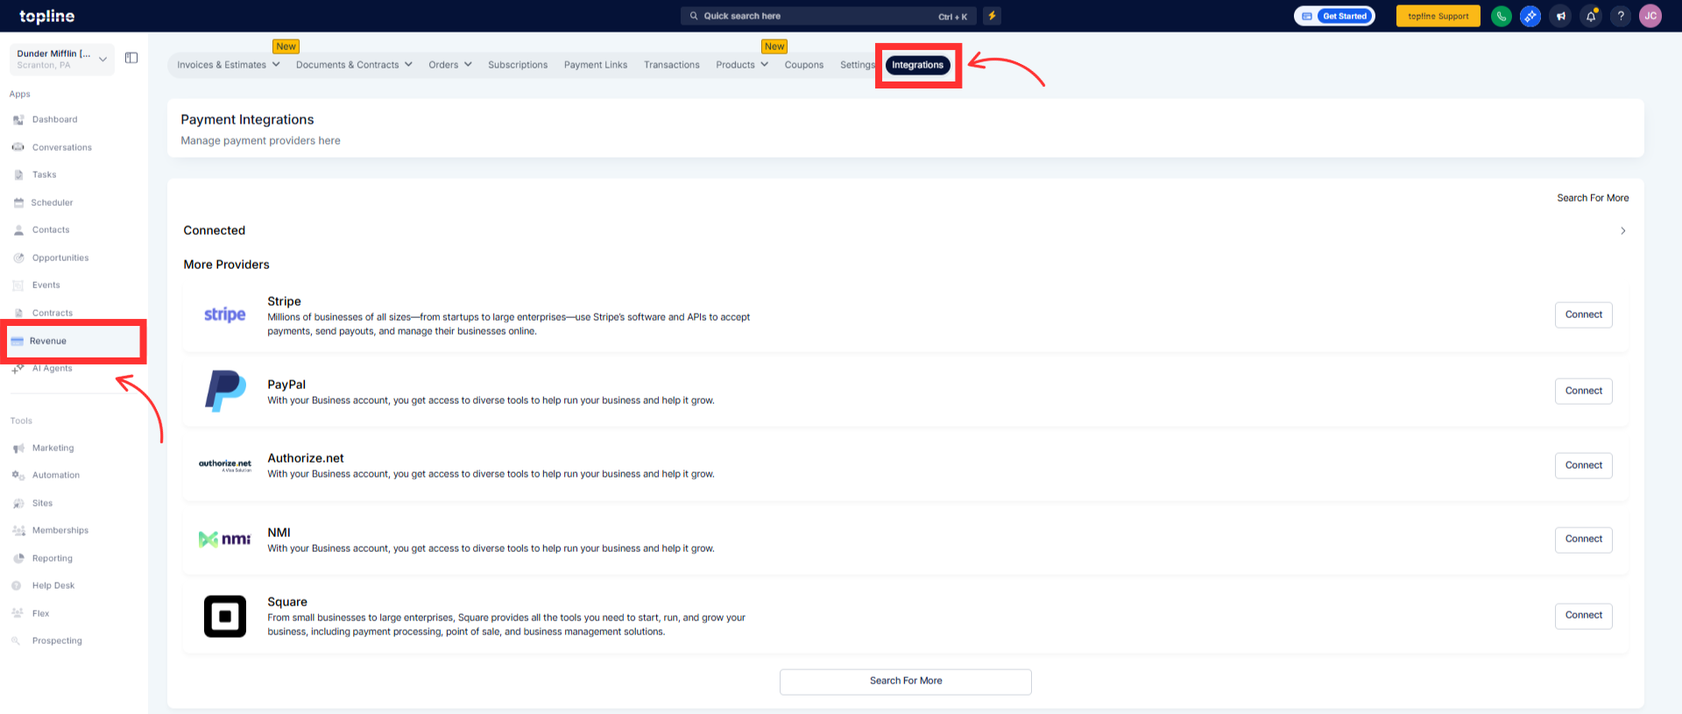This screenshot has width=1682, height=714.
Task: Click the Stripe logo
Action: [225, 315]
